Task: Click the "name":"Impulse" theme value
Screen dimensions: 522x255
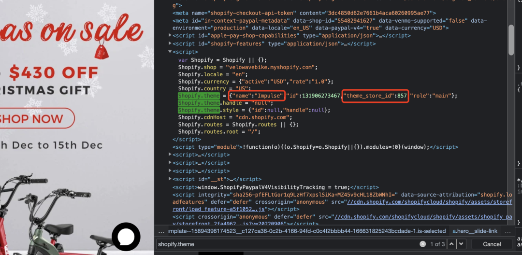Action: (x=257, y=96)
